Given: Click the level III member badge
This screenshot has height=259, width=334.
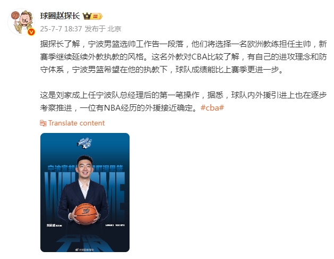Looking at the screenshot, I should (96, 16).
